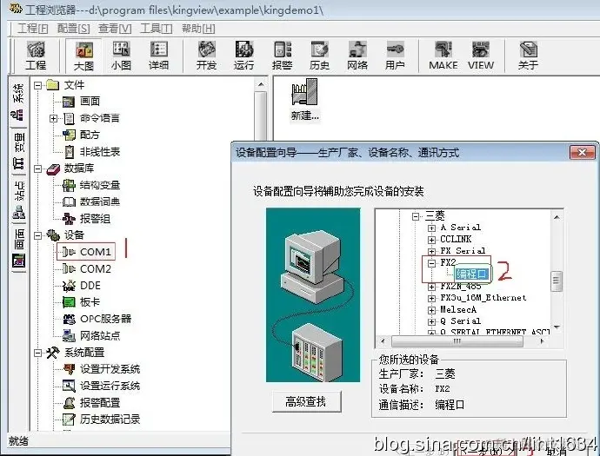
Task: Expand the CCLINK node
Action: pyautogui.click(x=431, y=240)
